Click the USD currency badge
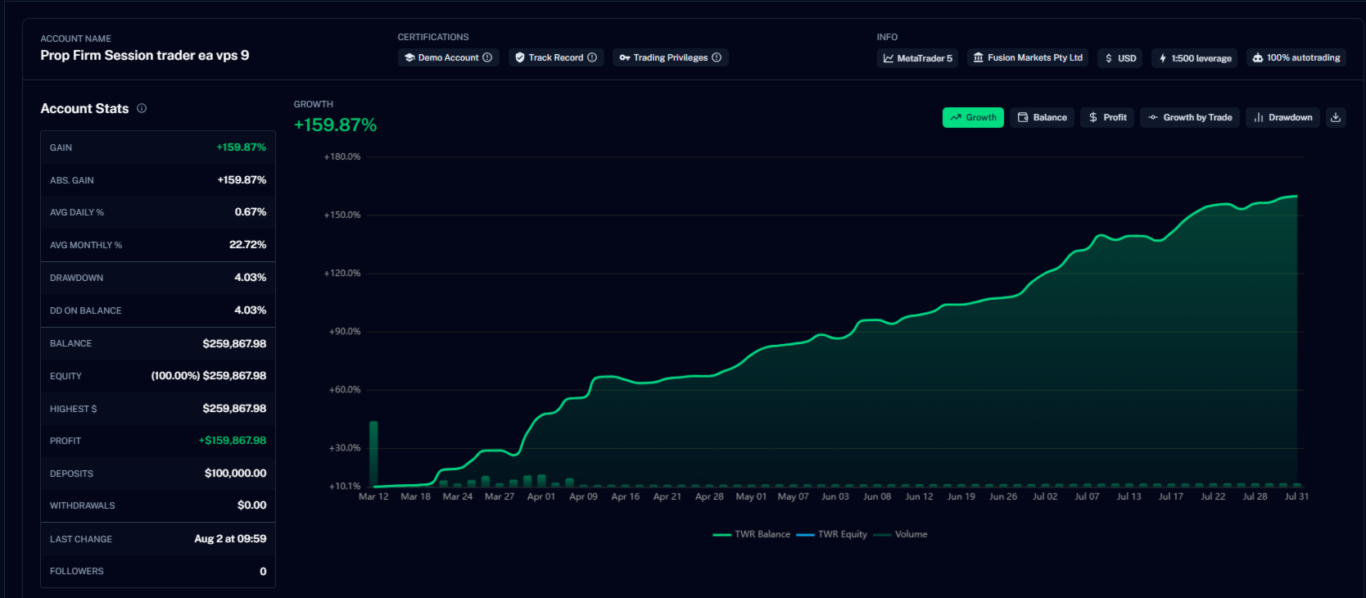The image size is (1366, 598). [1120, 58]
